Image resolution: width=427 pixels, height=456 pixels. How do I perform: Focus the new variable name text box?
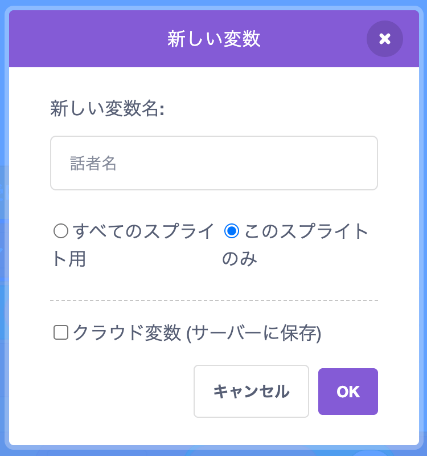[213, 163]
